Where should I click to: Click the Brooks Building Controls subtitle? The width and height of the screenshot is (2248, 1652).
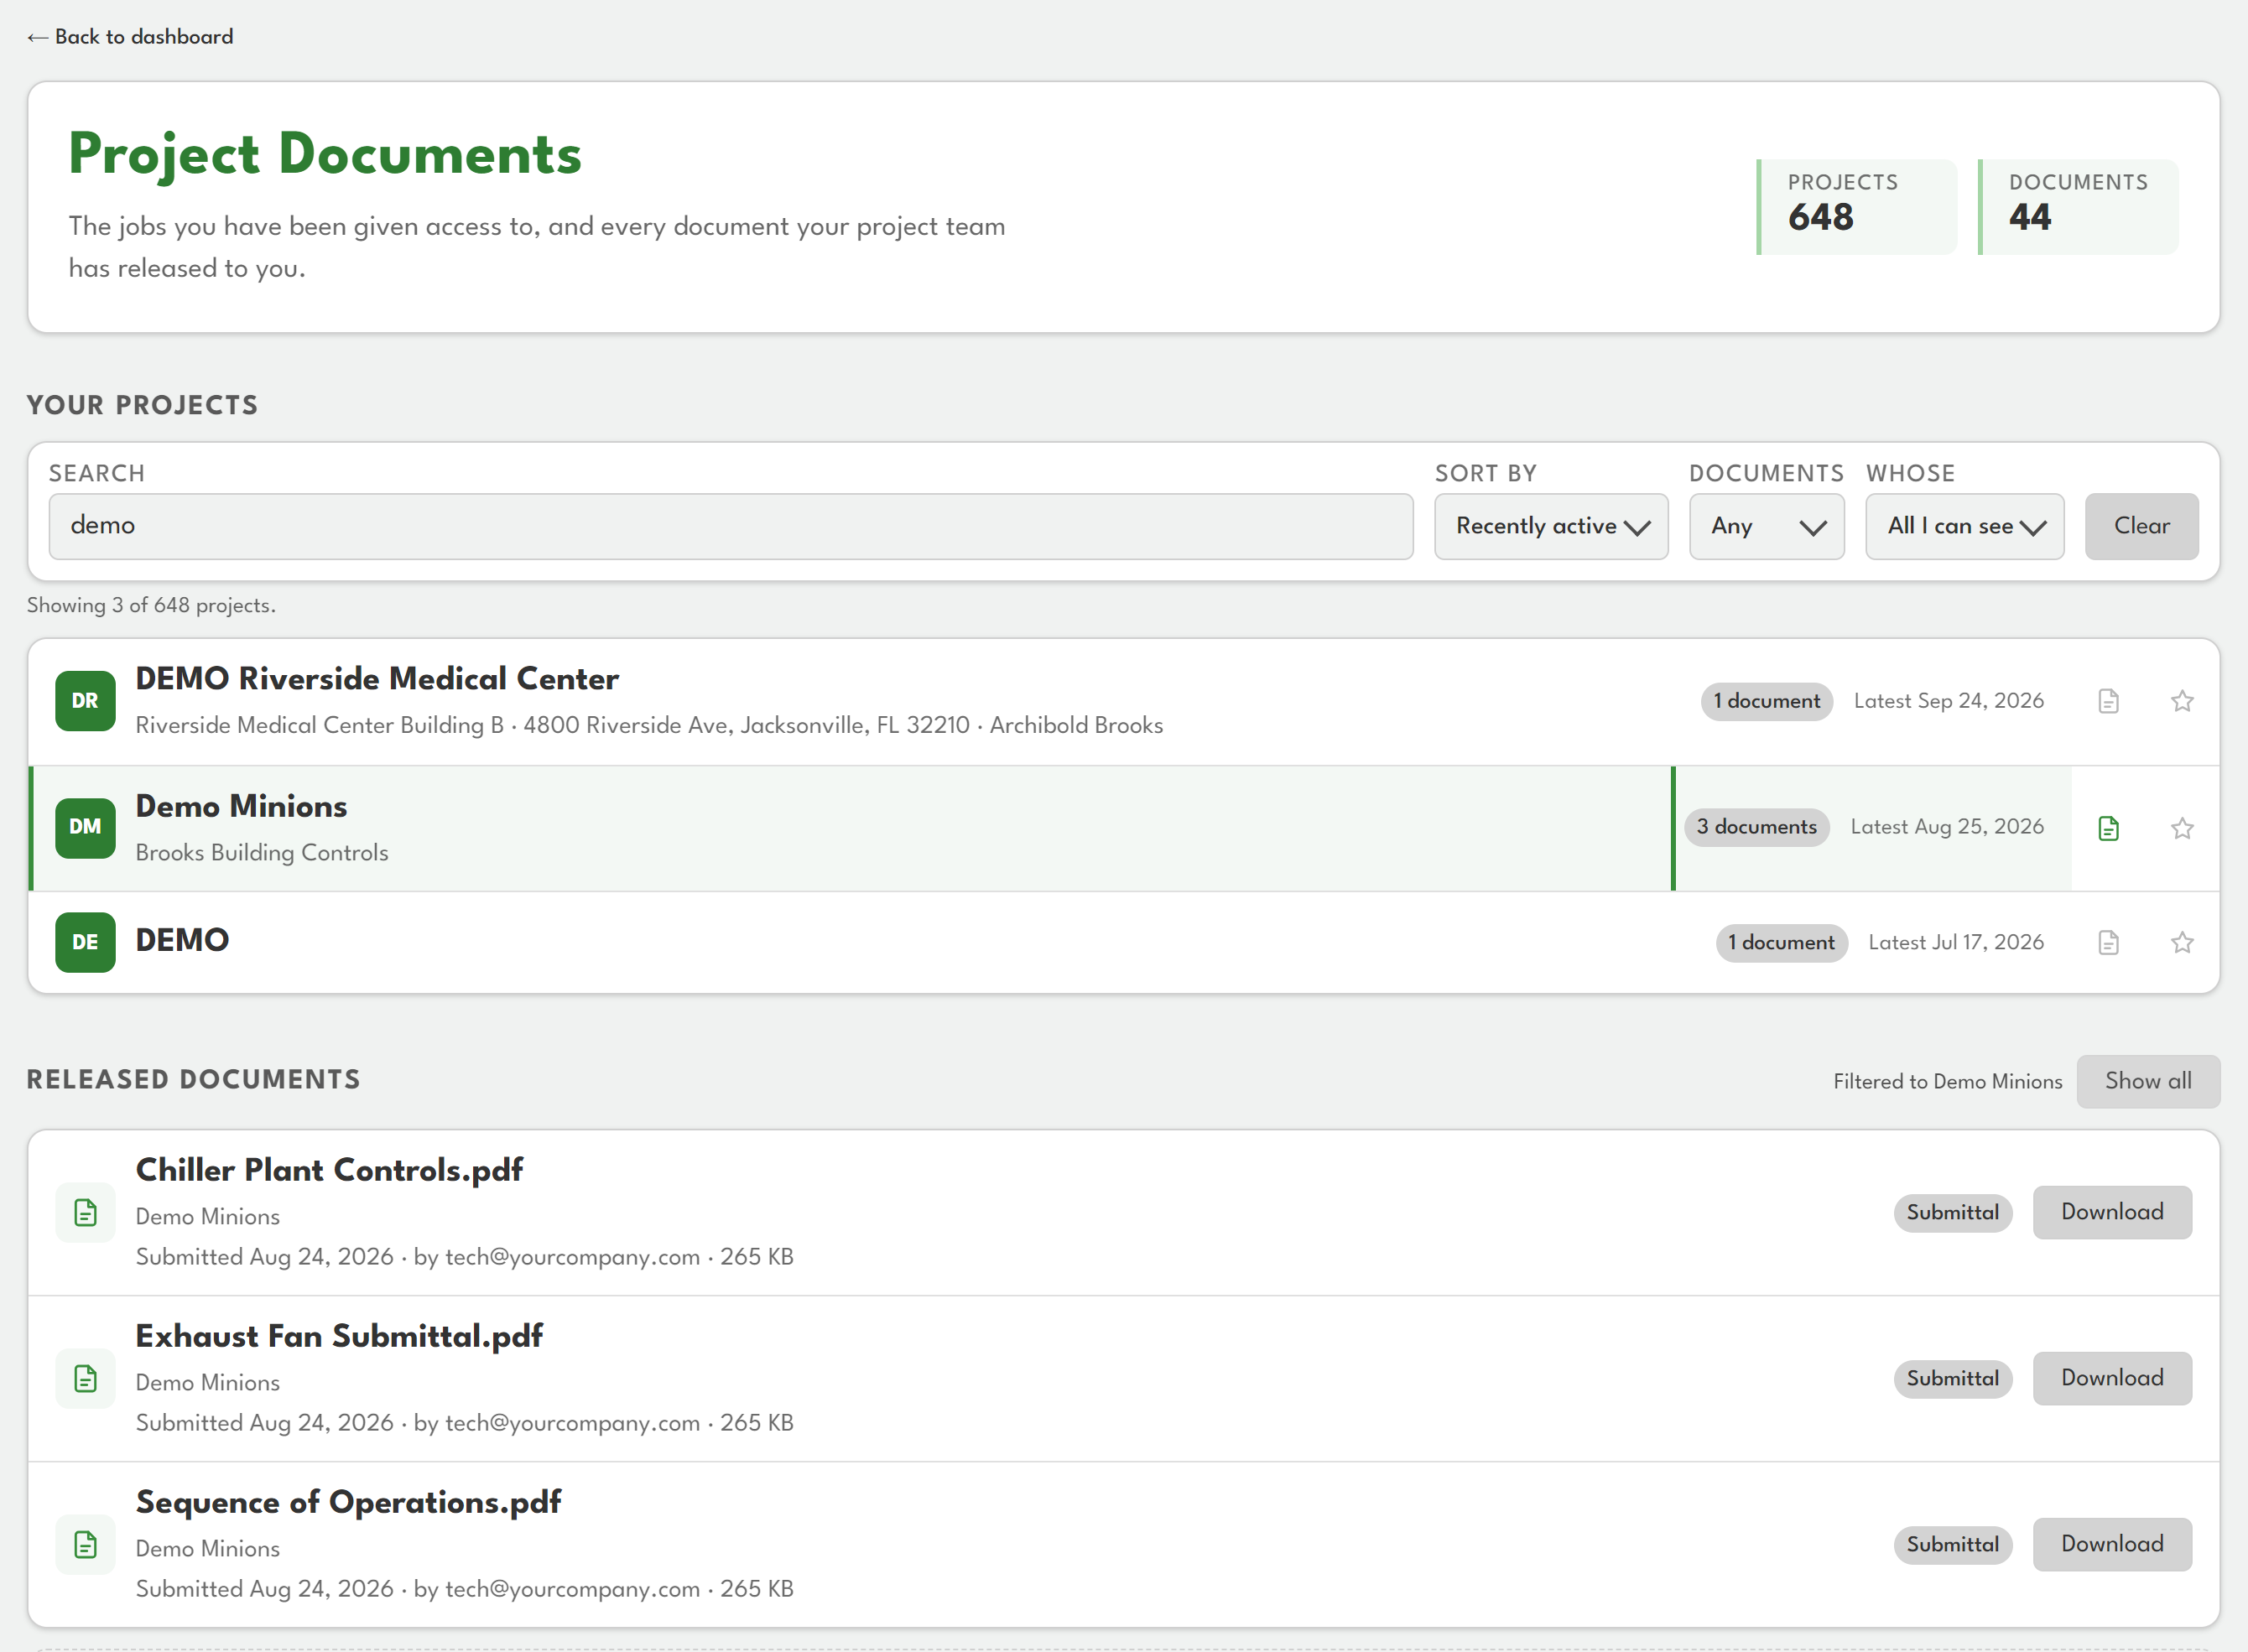click(262, 853)
